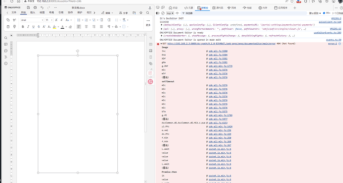Open the font color dropdown arrow
The width and height of the screenshot is (343, 183).
pyautogui.click(x=66, y=27)
